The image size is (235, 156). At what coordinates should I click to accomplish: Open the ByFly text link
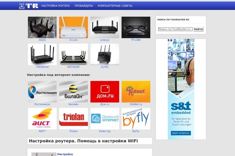(136, 131)
